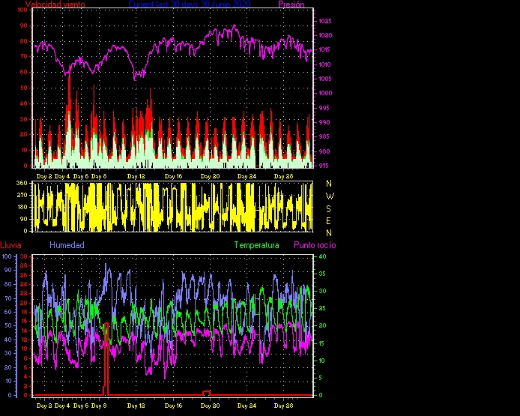Click 'Day 6' under the wind speed chart
This screenshot has height=416, width=520.
click(x=81, y=176)
